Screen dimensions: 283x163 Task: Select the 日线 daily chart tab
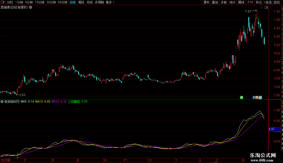click(x=73, y=2)
